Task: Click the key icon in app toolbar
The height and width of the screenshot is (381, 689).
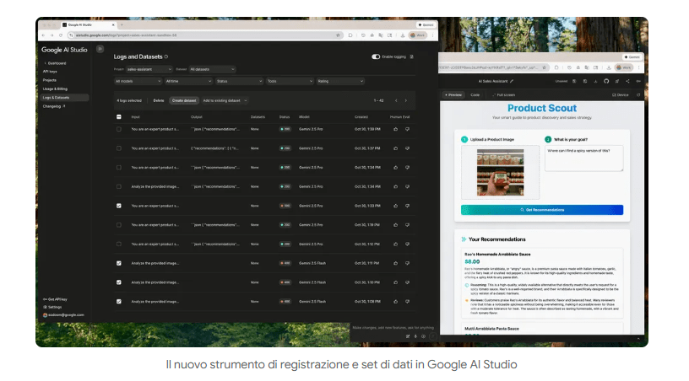Action: pyautogui.click(x=638, y=81)
